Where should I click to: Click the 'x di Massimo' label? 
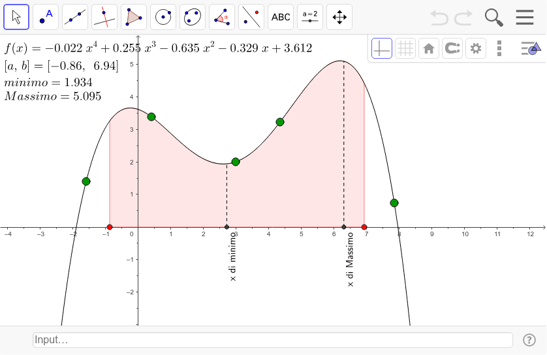pyautogui.click(x=351, y=260)
